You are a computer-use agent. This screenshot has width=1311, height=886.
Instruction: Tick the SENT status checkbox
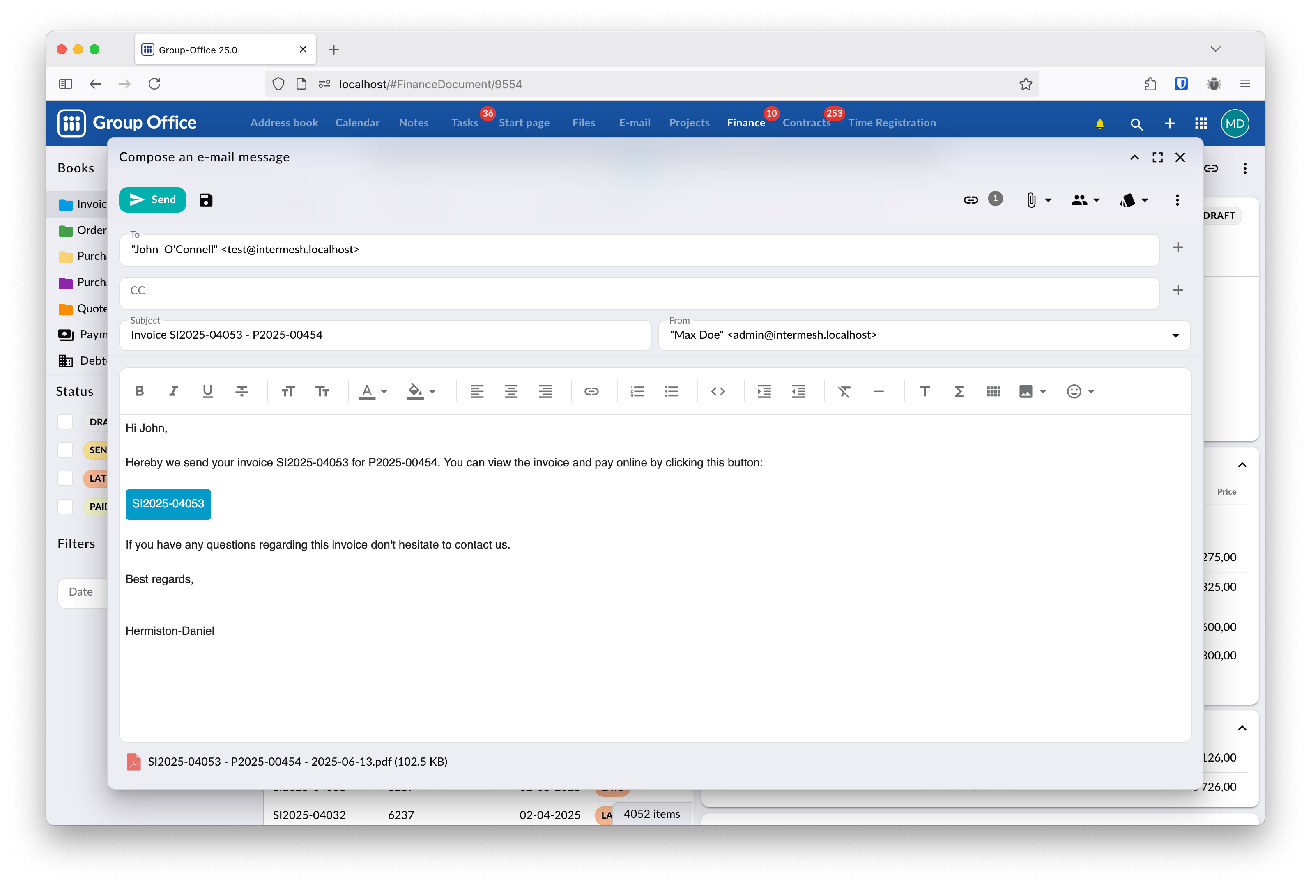tap(65, 450)
